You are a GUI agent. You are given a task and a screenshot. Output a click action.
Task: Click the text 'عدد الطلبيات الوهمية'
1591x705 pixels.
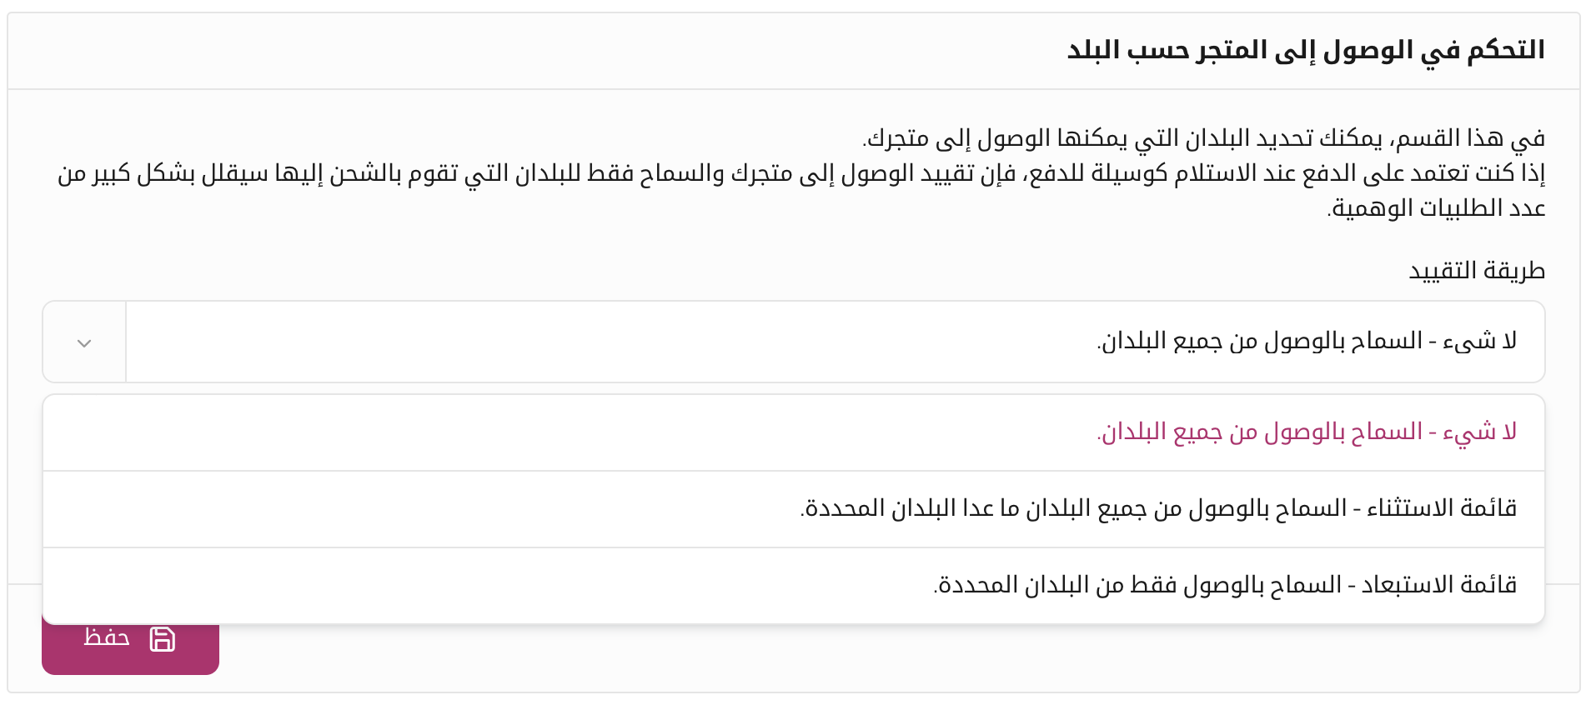pos(1436,207)
